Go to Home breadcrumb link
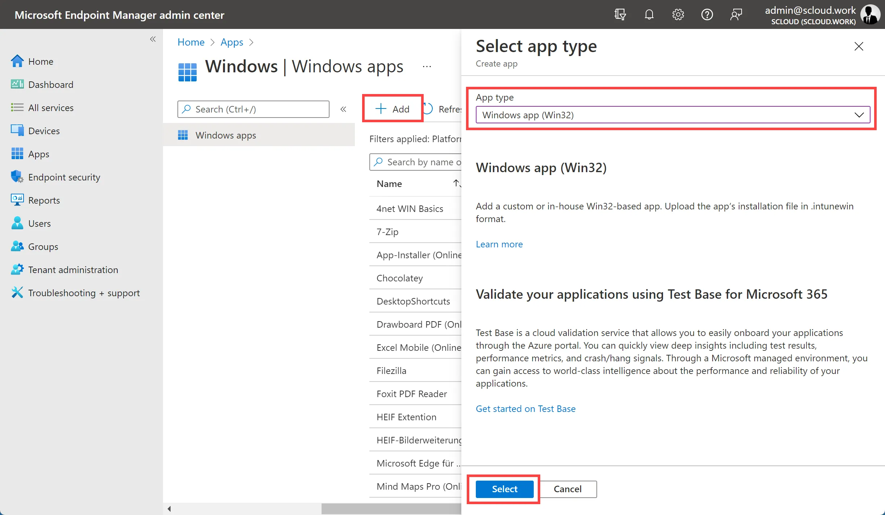Screen dimensions: 885x515 coord(191,42)
